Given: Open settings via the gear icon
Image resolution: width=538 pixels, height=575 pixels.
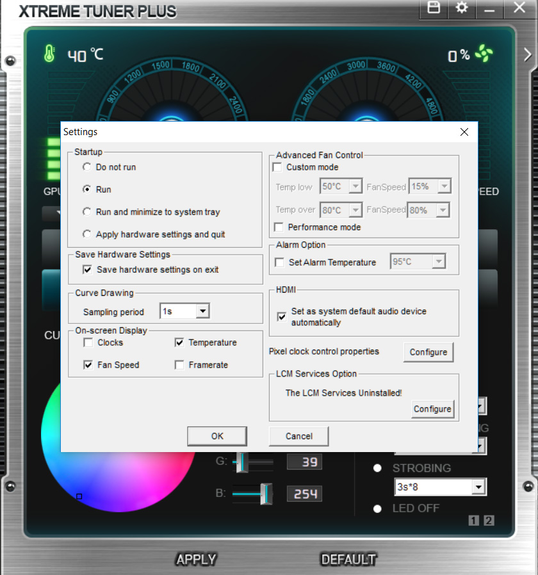Looking at the screenshot, I should pos(462,8).
